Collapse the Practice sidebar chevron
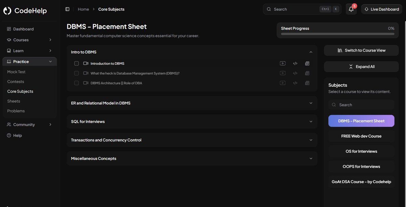 coord(50,61)
